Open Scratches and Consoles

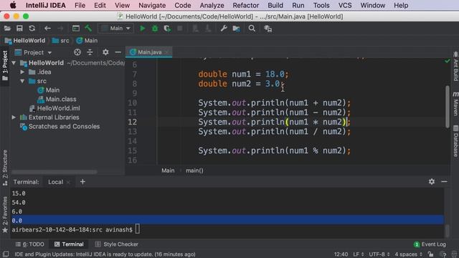60,126
